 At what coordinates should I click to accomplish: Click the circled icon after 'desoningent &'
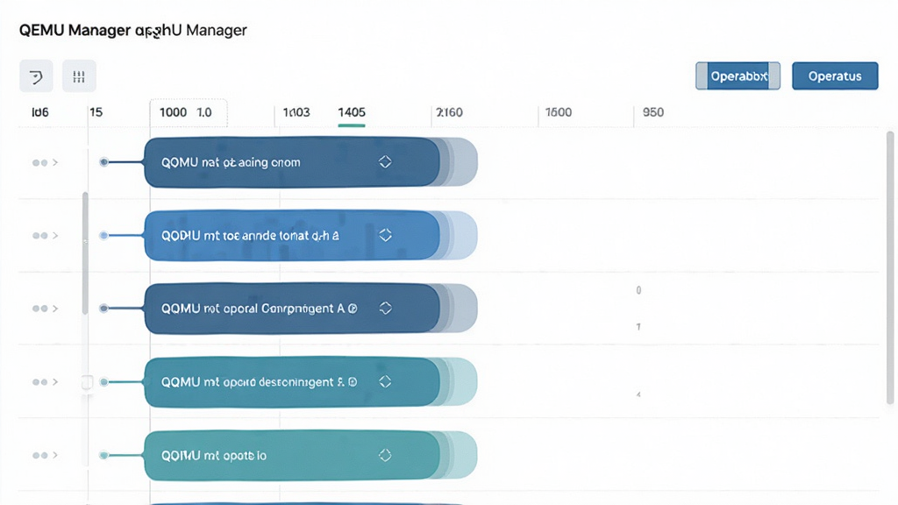pyautogui.click(x=353, y=382)
